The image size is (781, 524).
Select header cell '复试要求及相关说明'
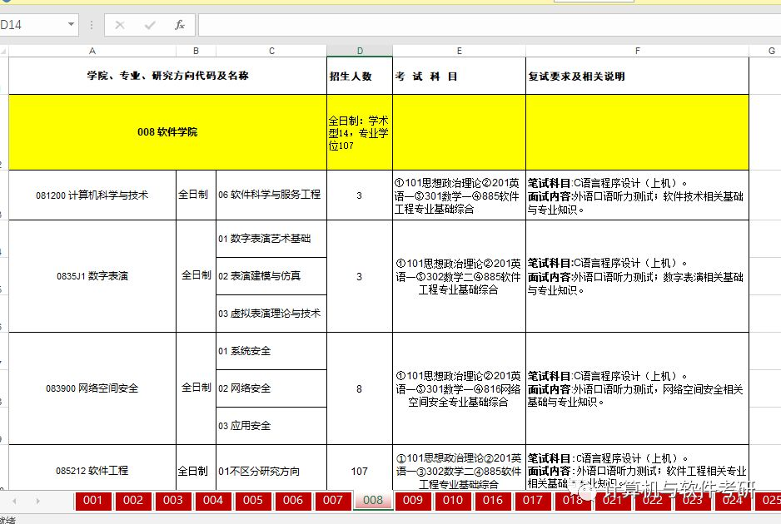point(637,76)
